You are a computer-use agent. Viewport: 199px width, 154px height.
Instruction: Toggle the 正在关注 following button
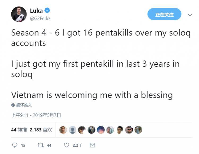click(164, 15)
